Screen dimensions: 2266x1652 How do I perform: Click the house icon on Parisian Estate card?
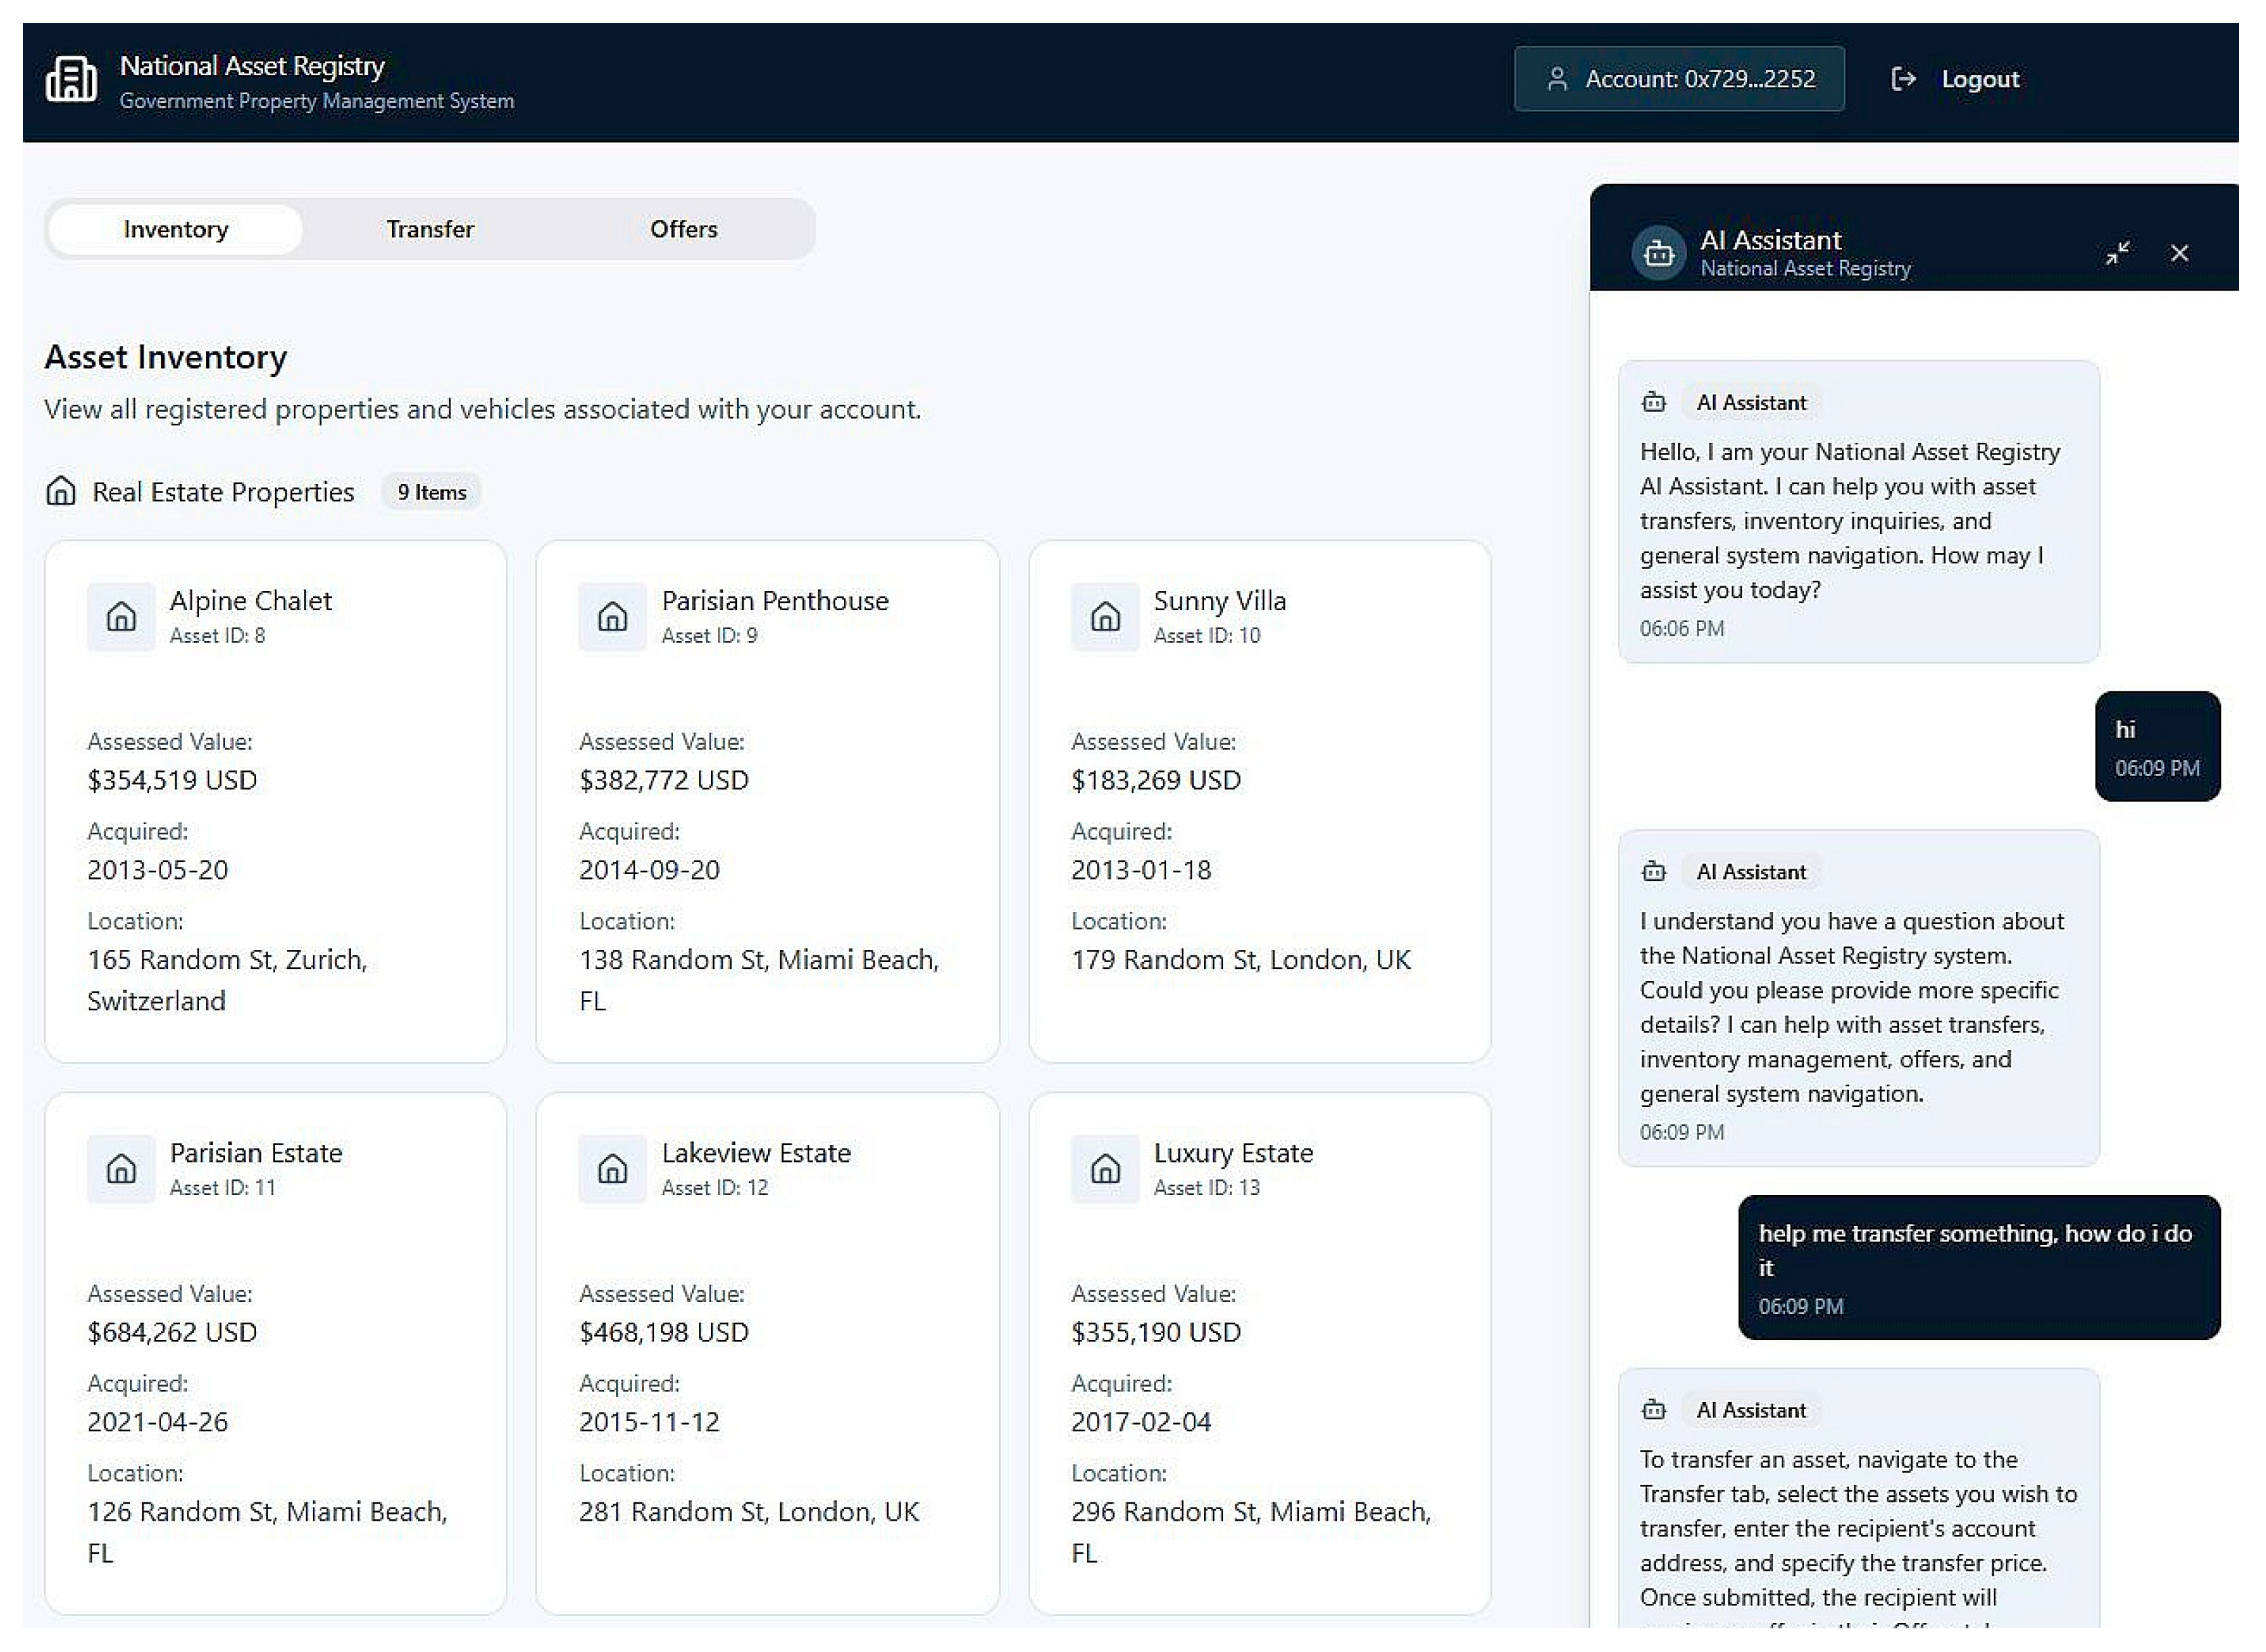click(x=121, y=1168)
